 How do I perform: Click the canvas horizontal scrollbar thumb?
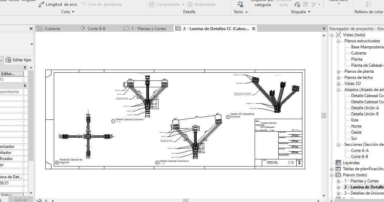tap(186, 201)
